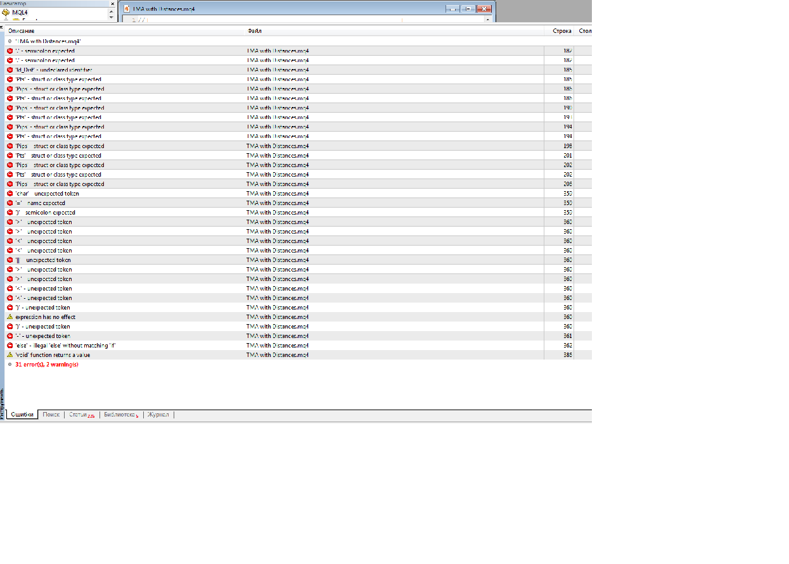
Task: Open the Библиотека tab
Action: (x=121, y=415)
